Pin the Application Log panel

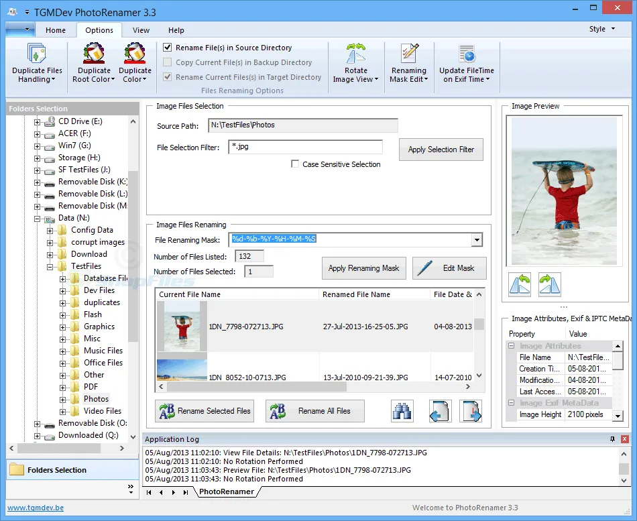pos(612,439)
